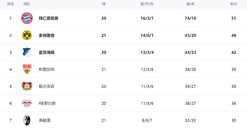Click the SC Freiburg club logo

[27, 120]
